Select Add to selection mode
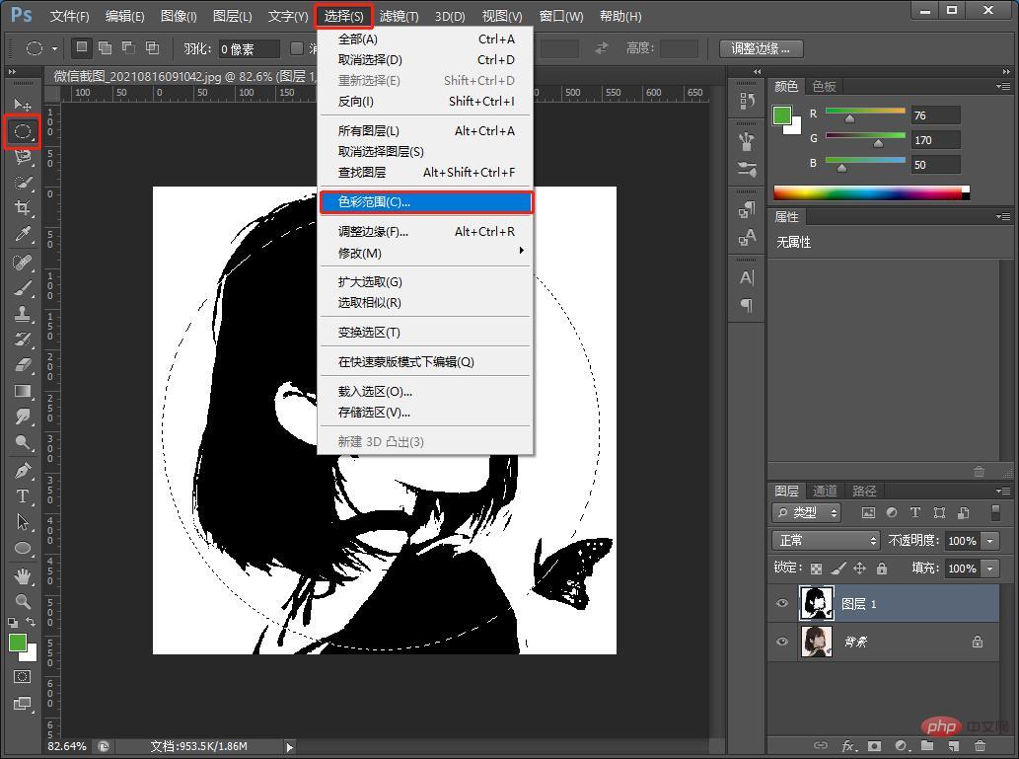1019x759 pixels. point(105,47)
